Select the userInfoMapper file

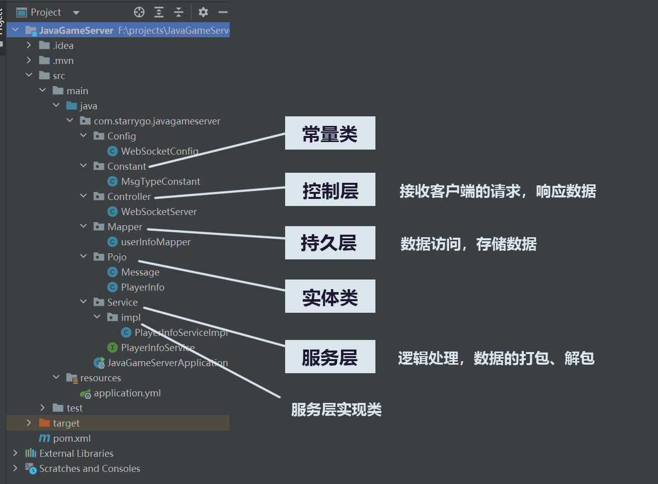coord(148,242)
